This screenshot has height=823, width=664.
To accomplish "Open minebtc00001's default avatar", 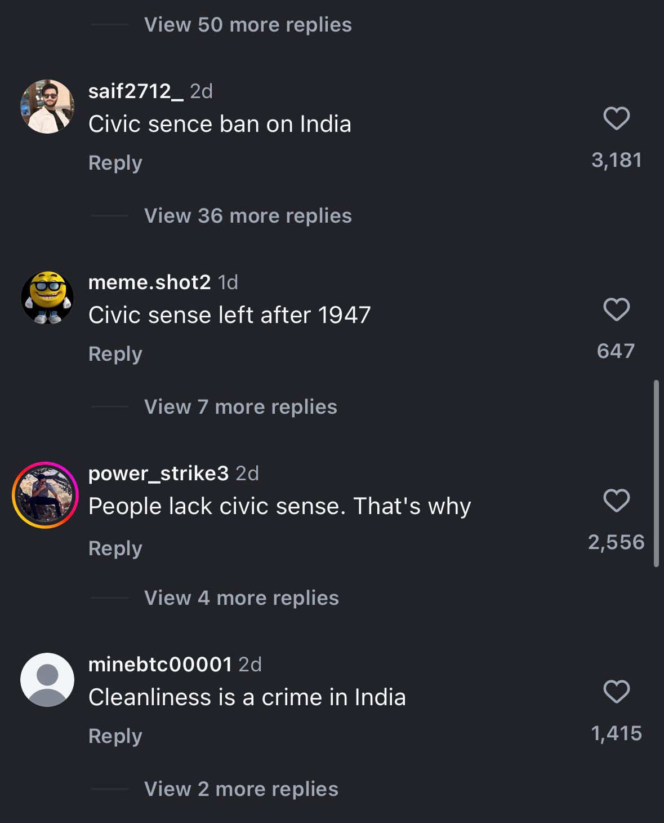I will tap(47, 680).
